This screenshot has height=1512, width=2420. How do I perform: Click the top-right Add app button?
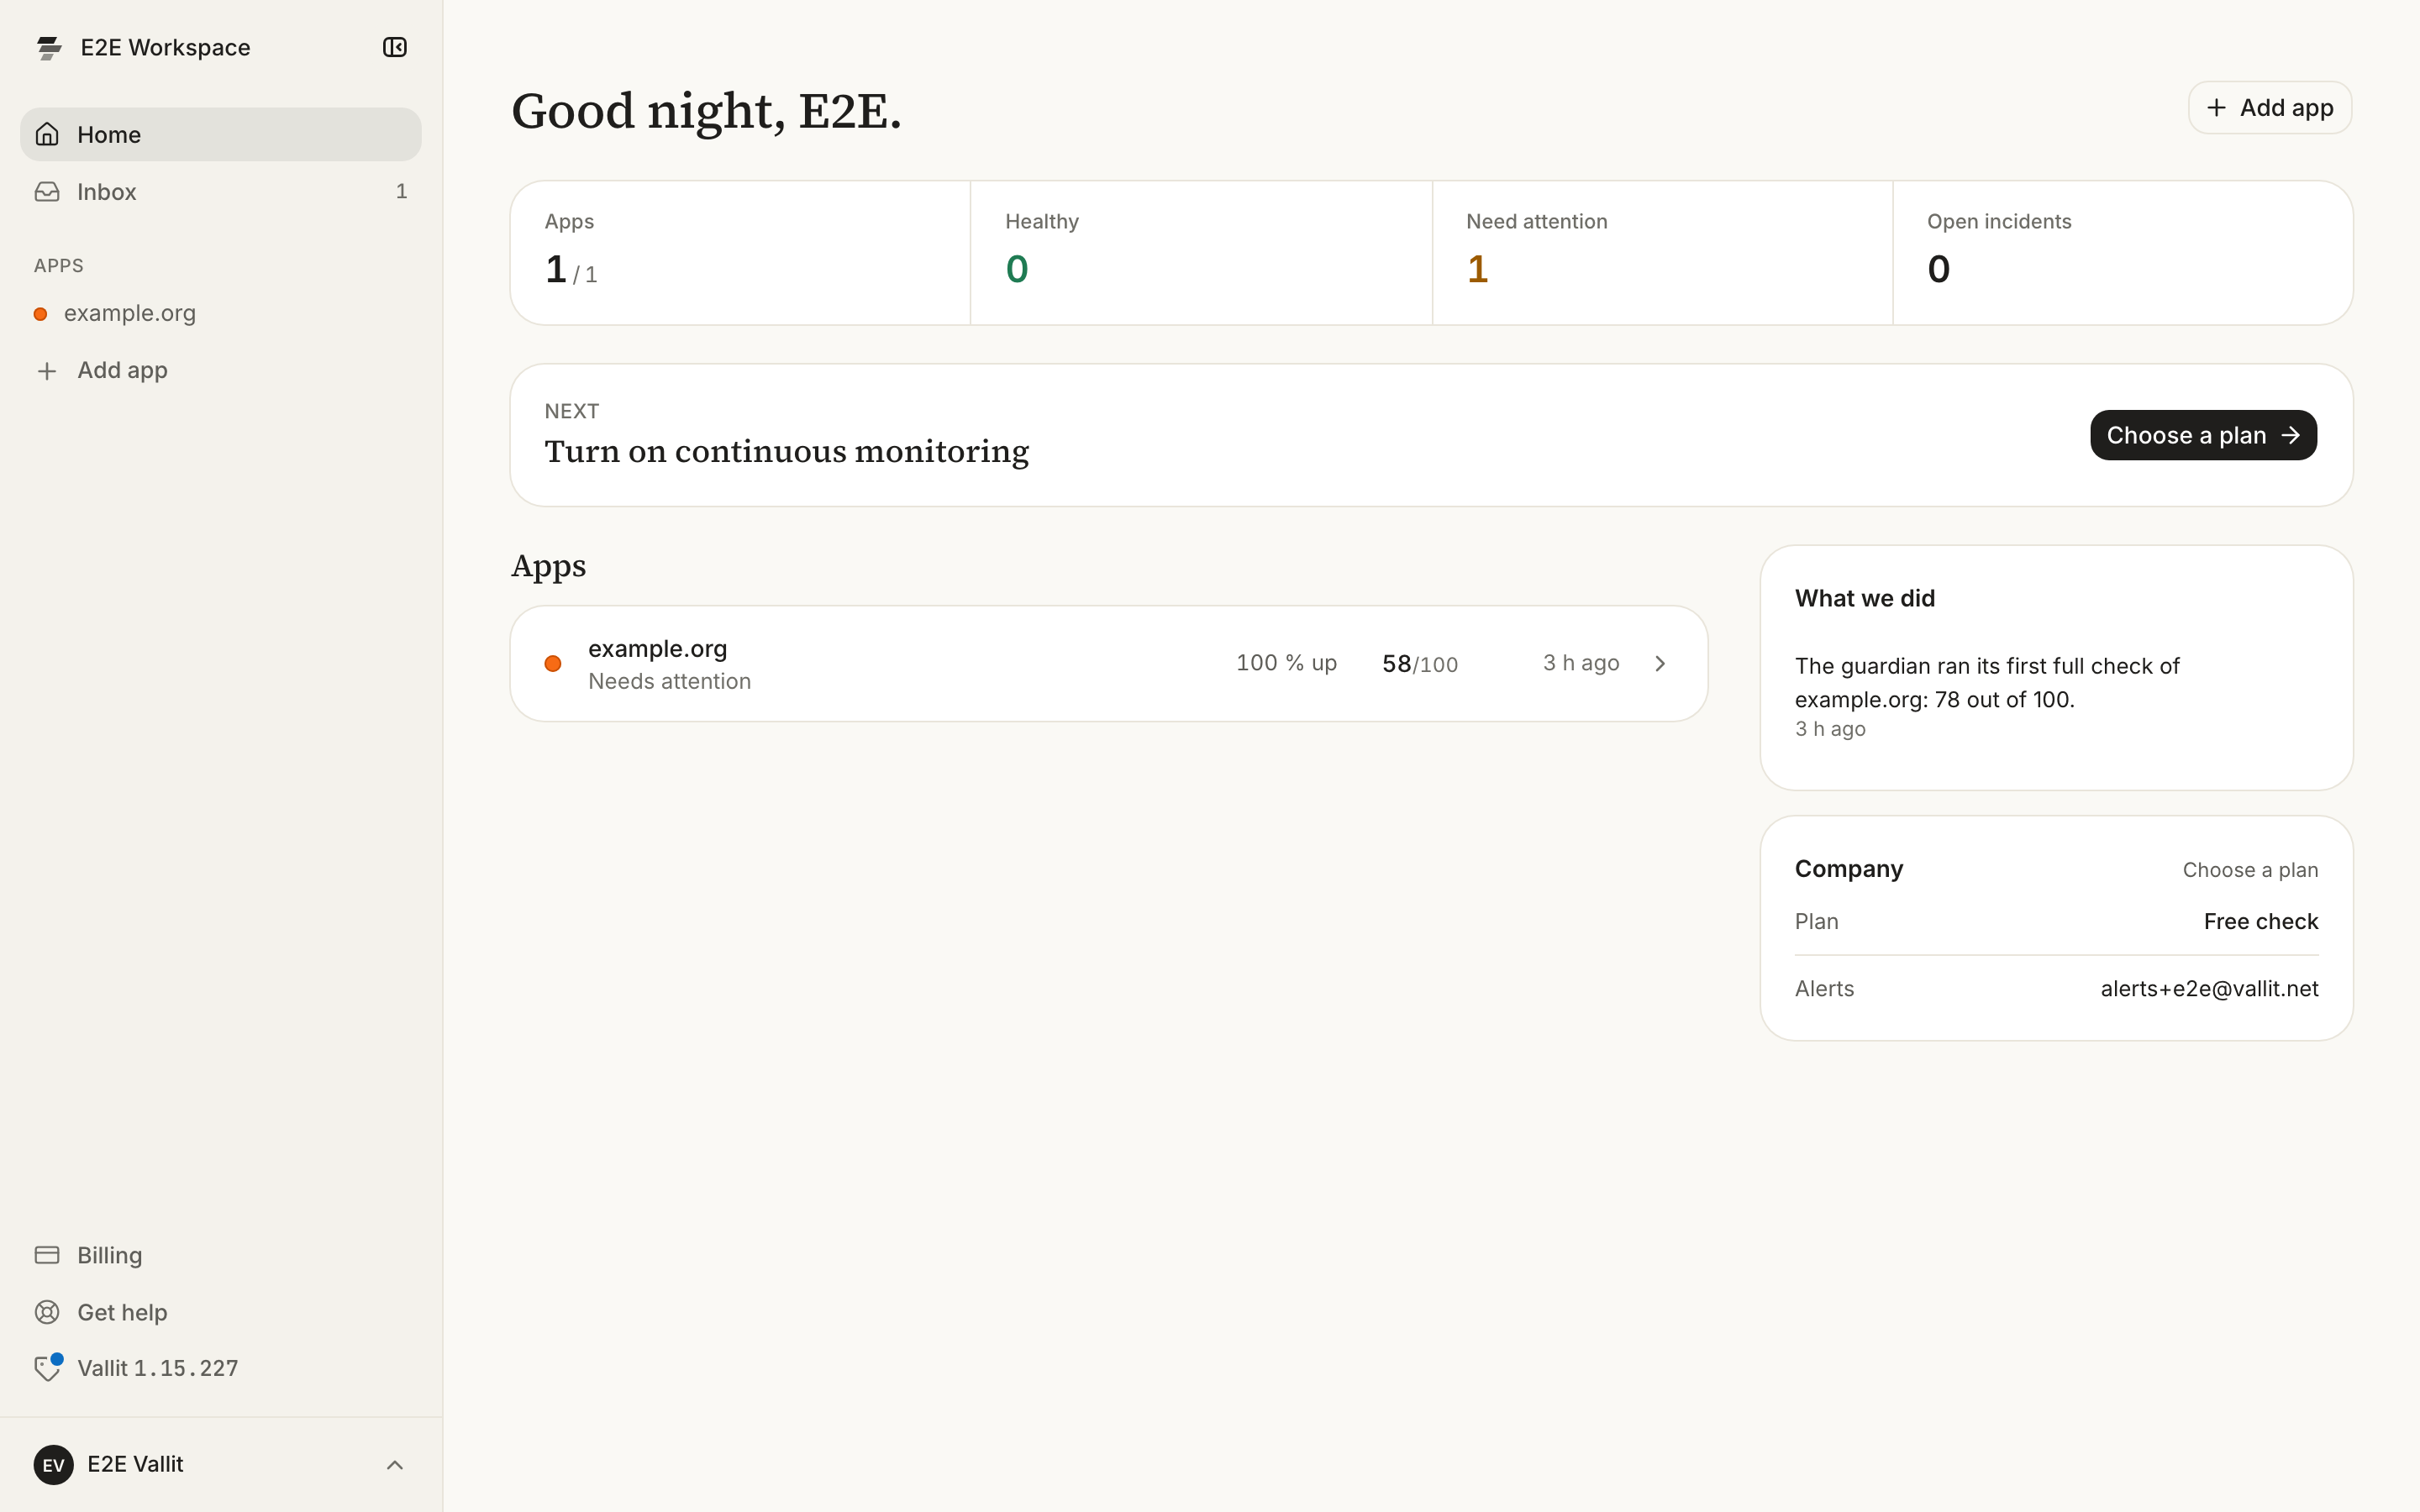click(2270, 108)
